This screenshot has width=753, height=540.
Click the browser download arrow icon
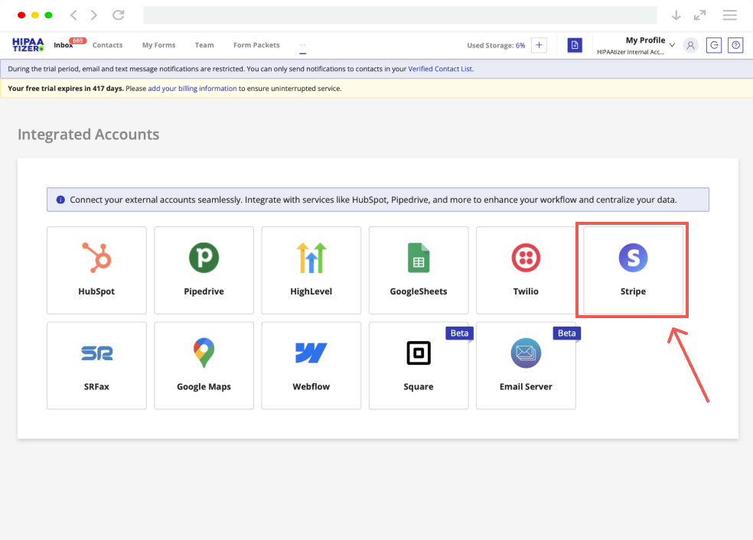(x=676, y=15)
